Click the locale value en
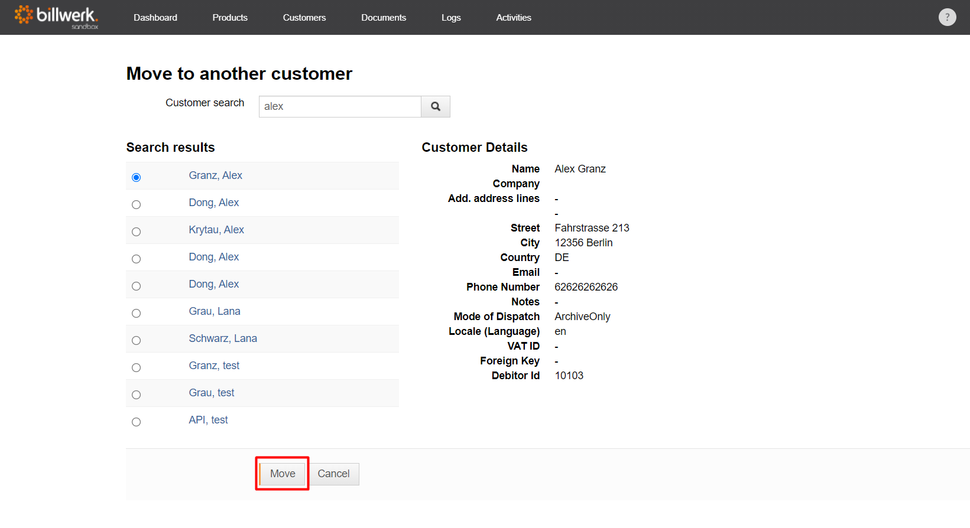The height and width of the screenshot is (528, 970). 560,331
